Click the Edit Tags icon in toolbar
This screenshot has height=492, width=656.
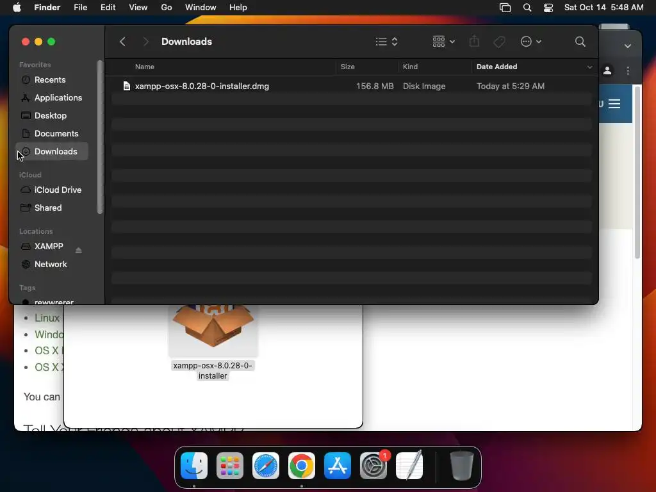point(499,42)
